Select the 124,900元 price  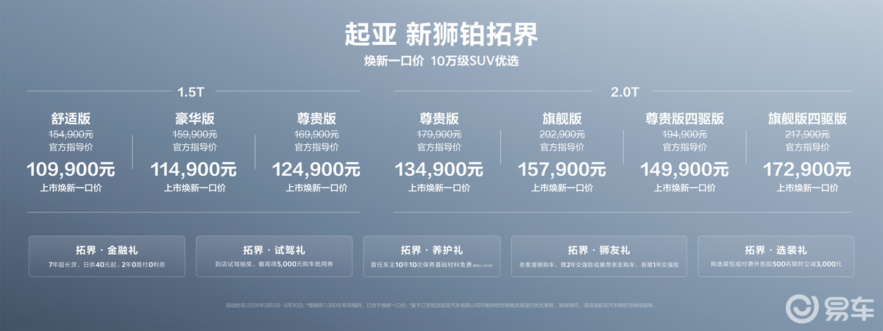pos(316,170)
